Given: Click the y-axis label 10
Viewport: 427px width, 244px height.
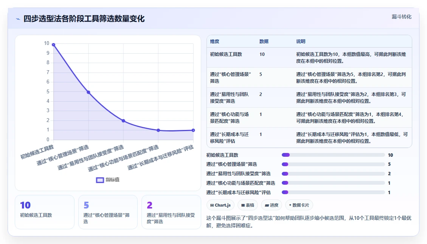Looking at the screenshot, I should (x=47, y=43).
